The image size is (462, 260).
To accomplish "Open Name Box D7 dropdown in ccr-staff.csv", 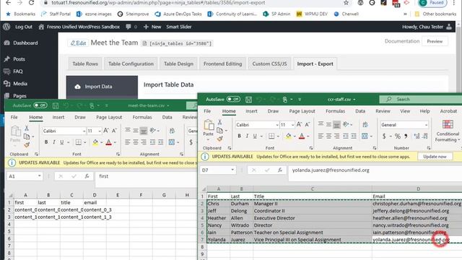I will click(x=232, y=170).
